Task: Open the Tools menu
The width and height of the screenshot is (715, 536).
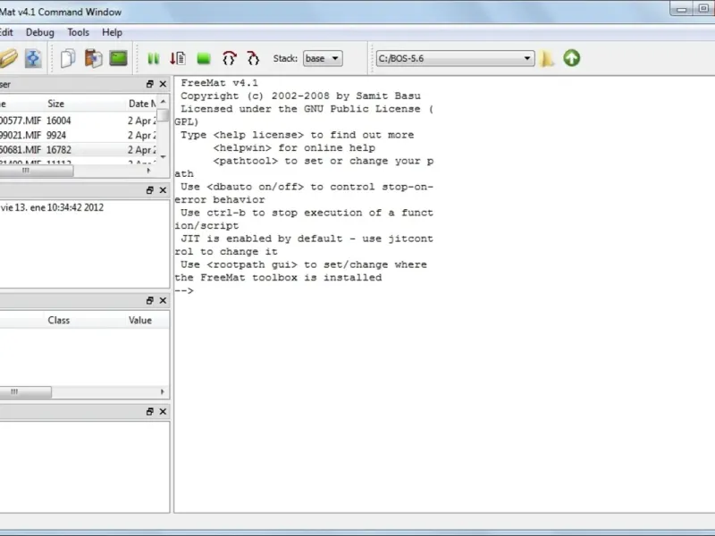Action: (x=78, y=32)
